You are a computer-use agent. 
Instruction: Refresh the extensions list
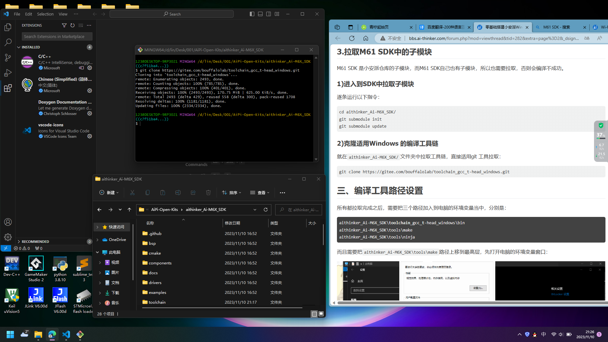click(73, 25)
